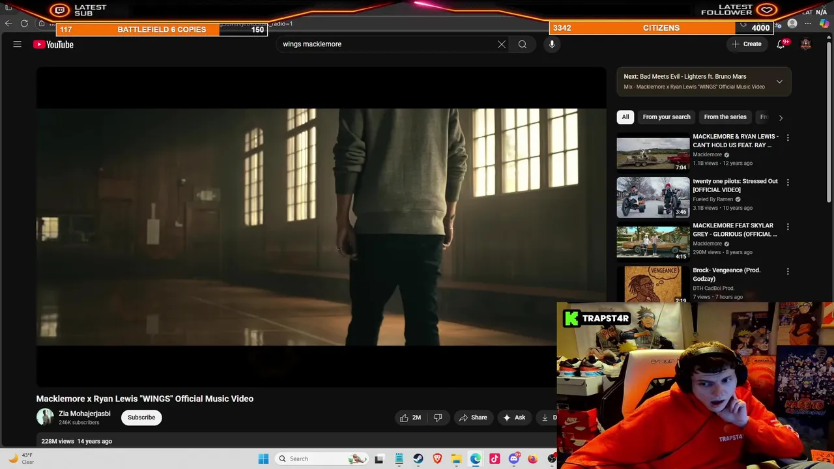
Task: Open the YouTube hamburger guide menu
Action: (18, 44)
